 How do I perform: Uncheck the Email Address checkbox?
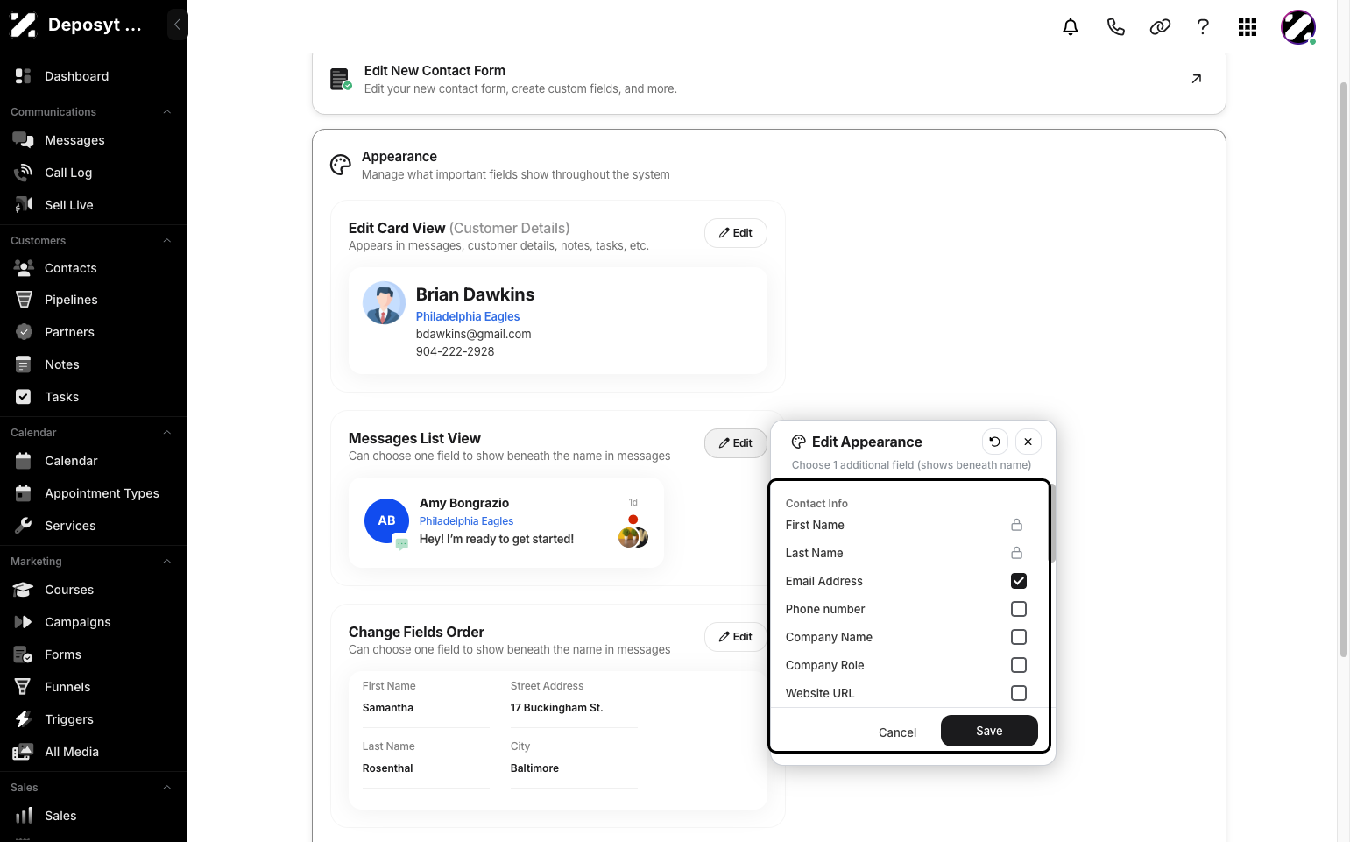[1019, 581]
